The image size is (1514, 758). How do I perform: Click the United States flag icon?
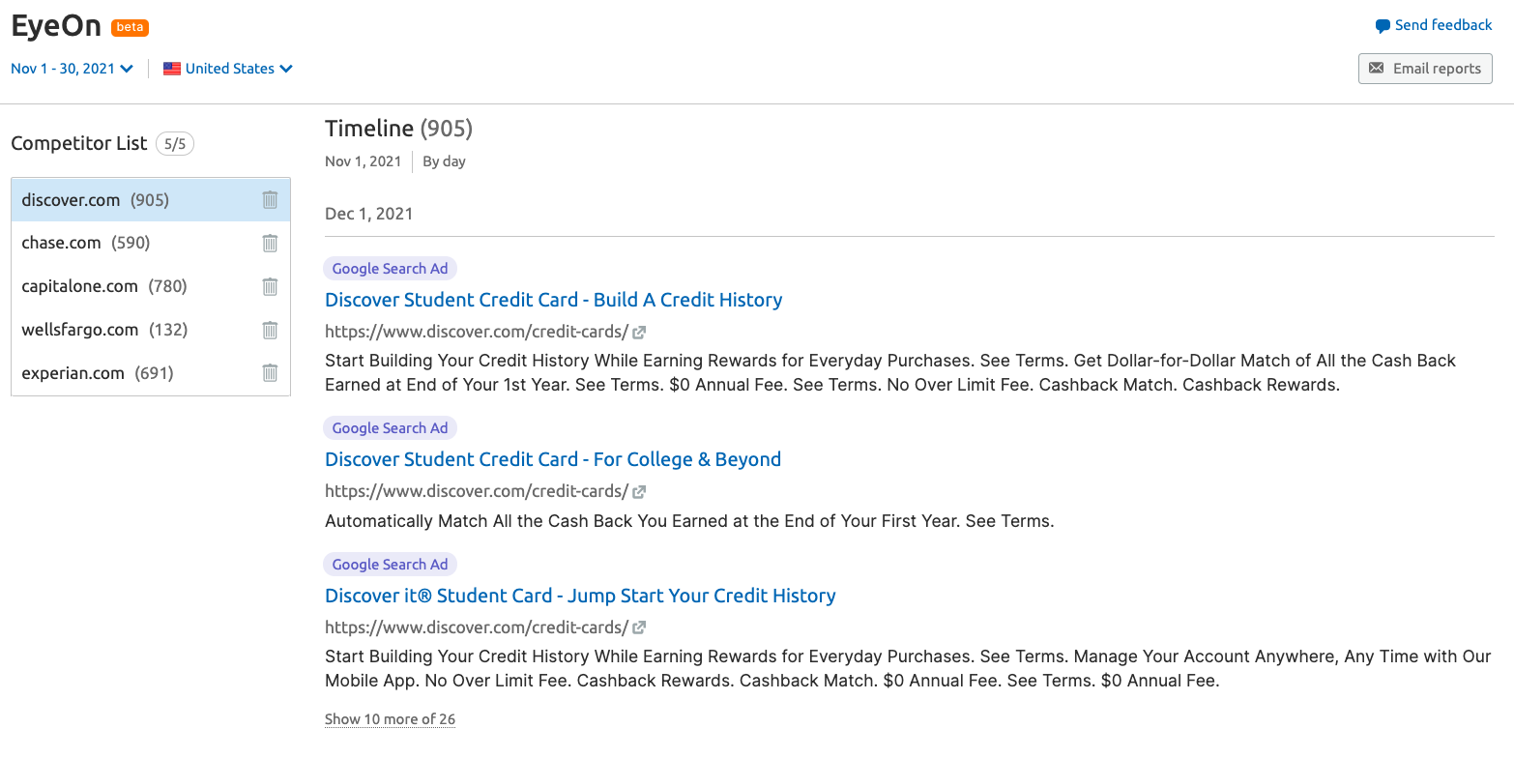[x=172, y=69]
